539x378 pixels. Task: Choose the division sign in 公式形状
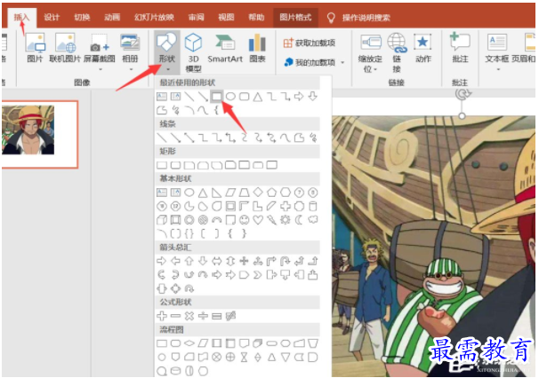(x=203, y=316)
